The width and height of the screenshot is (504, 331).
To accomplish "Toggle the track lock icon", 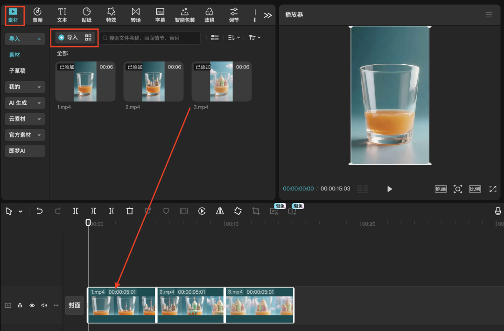I will click(x=20, y=305).
